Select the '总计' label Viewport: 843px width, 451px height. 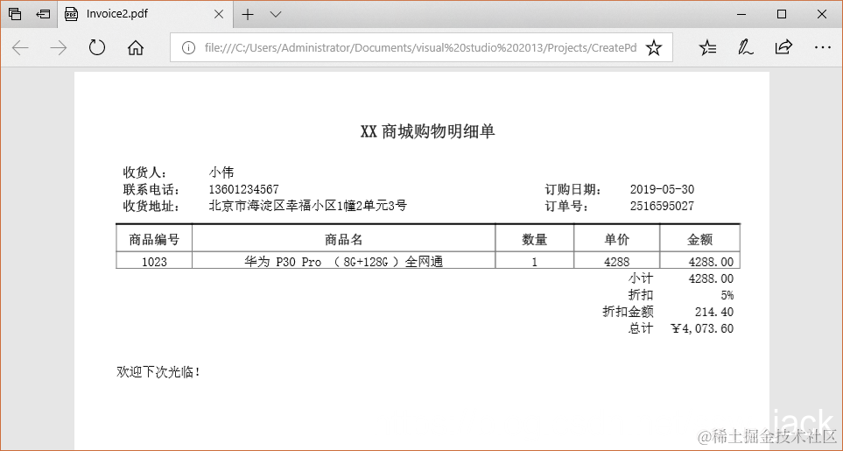click(x=640, y=328)
